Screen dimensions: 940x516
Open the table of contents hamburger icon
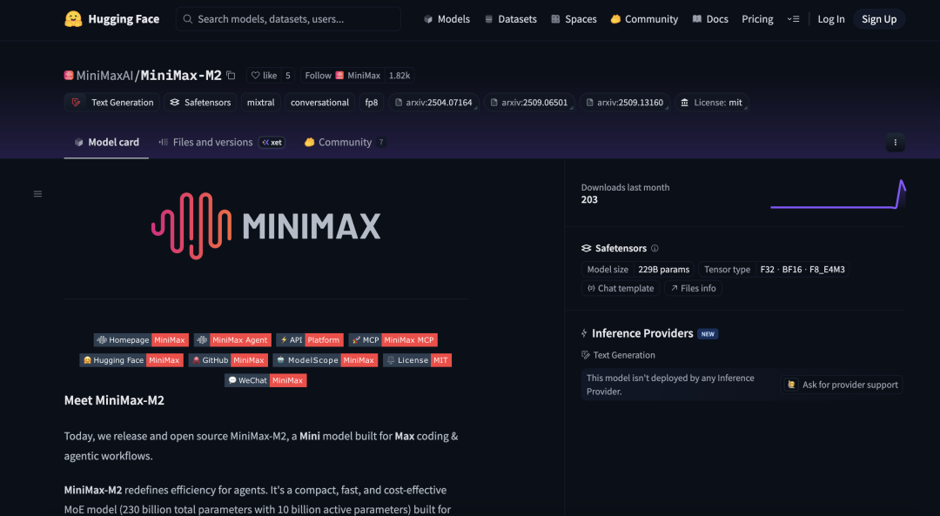(x=37, y=194)
